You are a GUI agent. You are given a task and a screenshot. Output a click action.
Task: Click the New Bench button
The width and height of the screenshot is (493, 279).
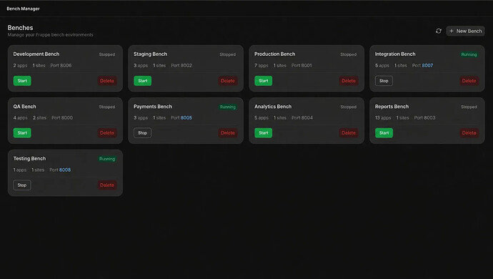(465, 31)
